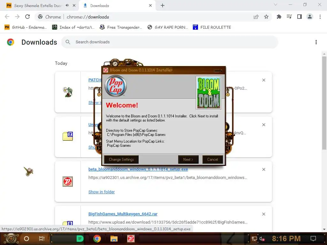Open the FILE ROULETTE bookmark
This screenshot has height=245, width=327.
click(x=212, y=27)
